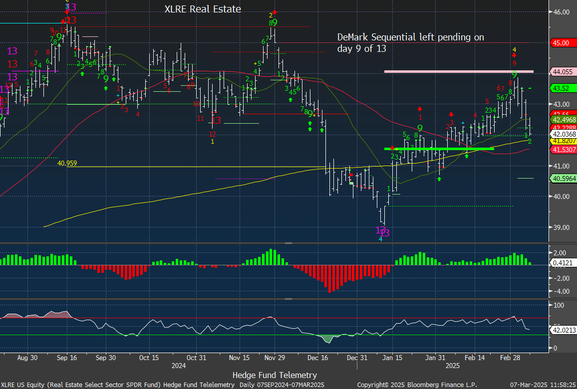
Task: Select the 07-Mar-2025 11:58:25 timestamp
Action: pyautogui.click(x=543, y=385)
